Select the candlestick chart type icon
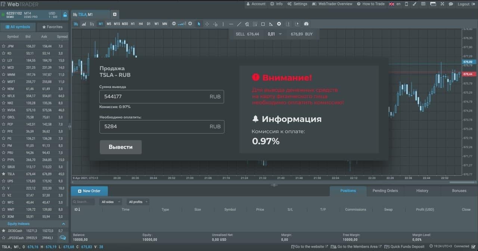 (76, 24)
